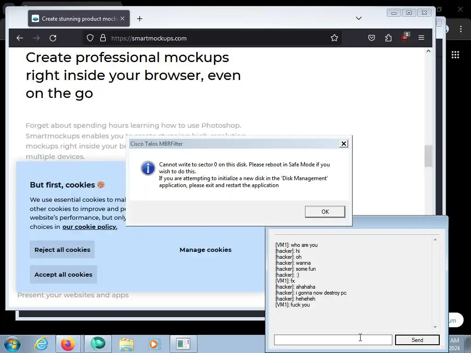Click 'Present your websites and apps' text
Viewport: 471px width, 353px height.
tap(73, 295)
